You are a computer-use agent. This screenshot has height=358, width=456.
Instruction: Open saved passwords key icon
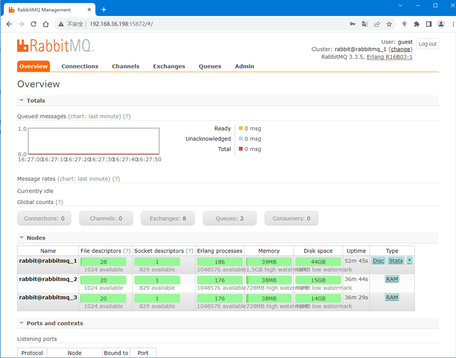pos(353,24)
